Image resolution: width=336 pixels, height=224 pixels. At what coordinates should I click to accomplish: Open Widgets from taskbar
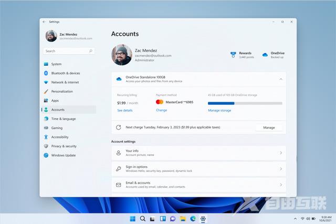click(163, 219)
